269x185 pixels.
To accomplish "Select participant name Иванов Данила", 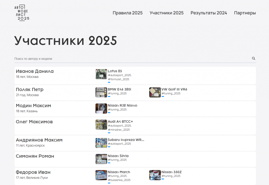I will pyautogui.click(x=35, y=71).
